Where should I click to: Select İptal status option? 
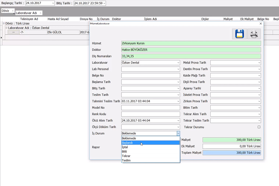pyautogui.click(x=151, y=147)
